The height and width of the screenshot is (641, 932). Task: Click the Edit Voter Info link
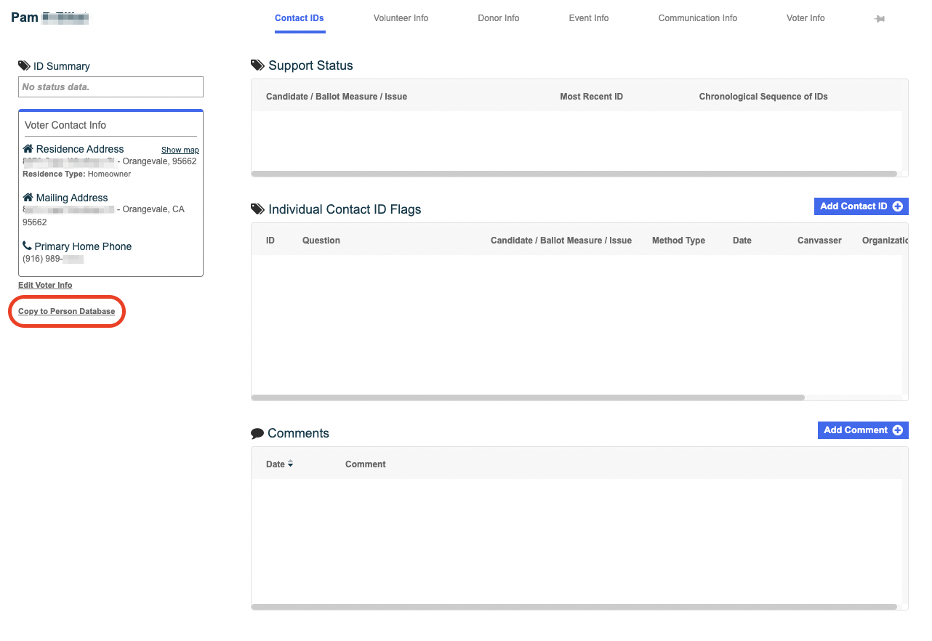tap(45, 285)
